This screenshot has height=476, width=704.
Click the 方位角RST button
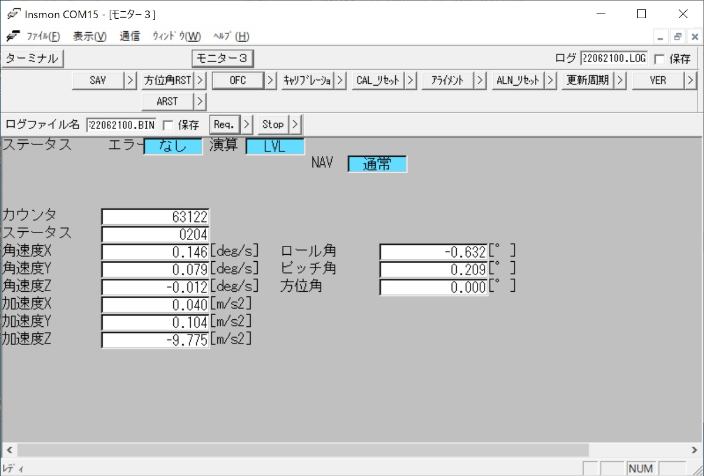pyautogui.click(x=168, y=80)
